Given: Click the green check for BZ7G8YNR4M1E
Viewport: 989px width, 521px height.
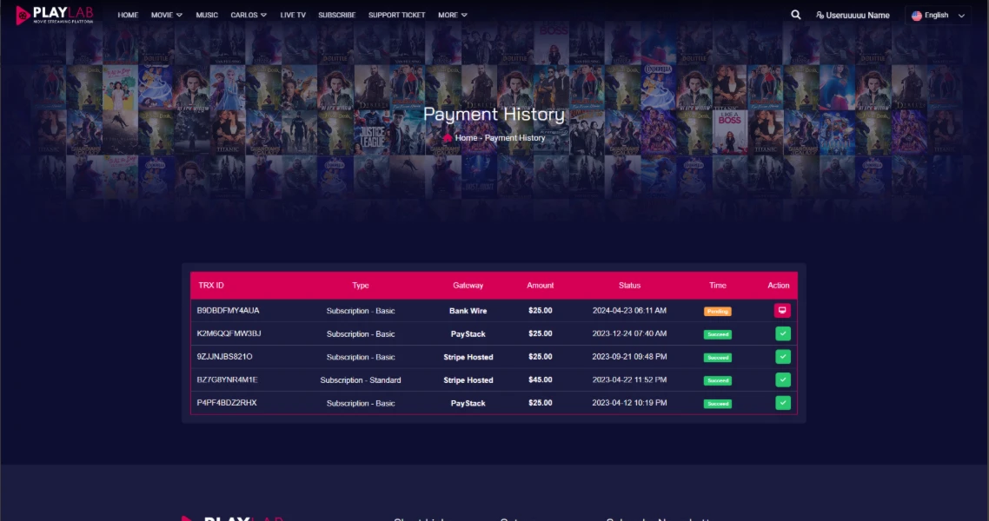Looking at the screenshot, I should click(x=783, y=379).
